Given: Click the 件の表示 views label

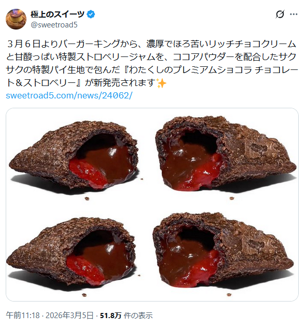Looking at the screenshot, I should click(x=138, y=316).
